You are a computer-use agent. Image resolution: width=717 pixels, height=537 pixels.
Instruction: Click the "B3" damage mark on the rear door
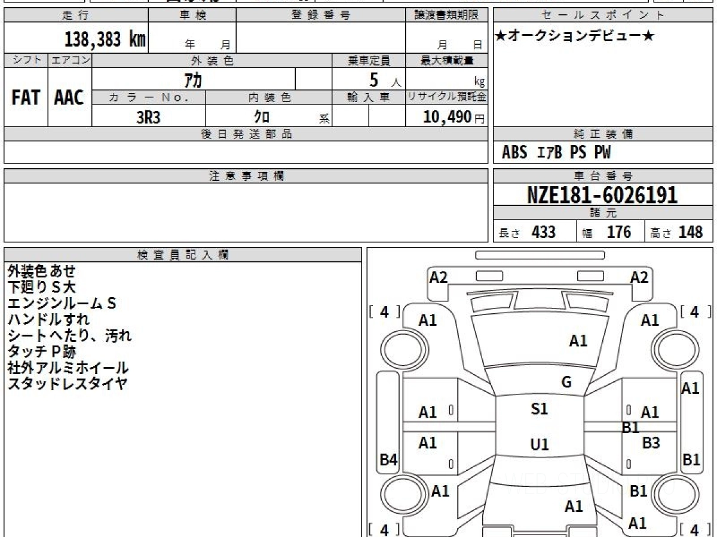[x=651, y=443]
